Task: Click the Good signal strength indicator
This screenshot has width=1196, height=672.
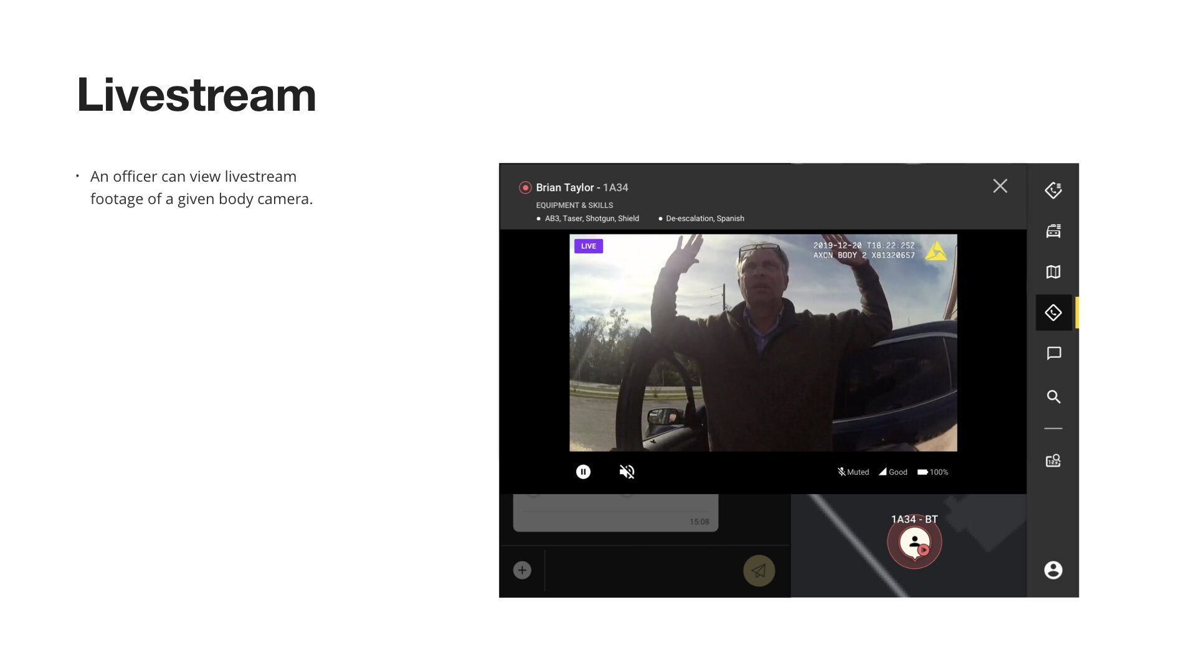Action: (x=893, y=472)
